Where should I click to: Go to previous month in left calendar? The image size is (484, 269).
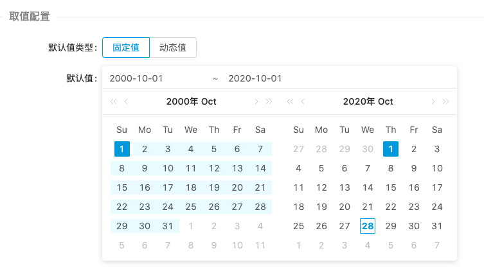pyautogui.click(x=126, y=101)
